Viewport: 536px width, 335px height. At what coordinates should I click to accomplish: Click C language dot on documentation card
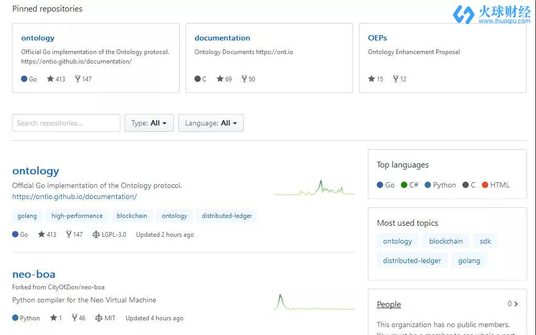pyautogui.click(x=198, y=79)
